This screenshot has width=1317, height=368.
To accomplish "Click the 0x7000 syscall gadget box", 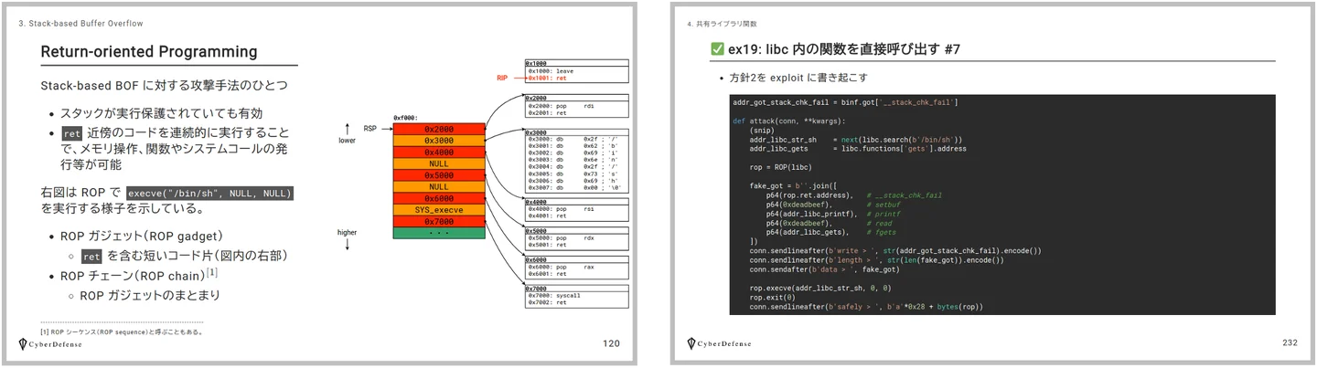I will tap(577, 296).
